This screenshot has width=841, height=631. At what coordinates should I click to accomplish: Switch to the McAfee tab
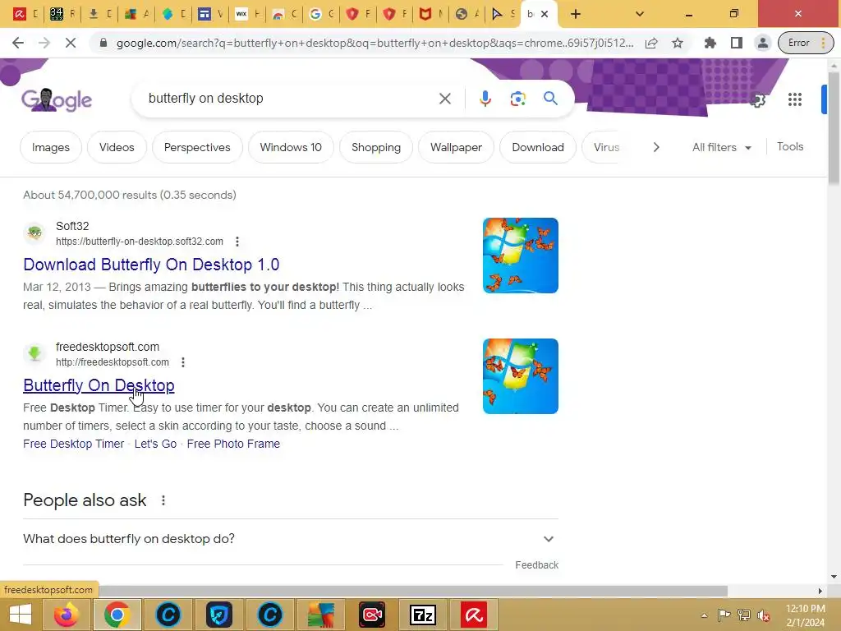tap(432, 14)
